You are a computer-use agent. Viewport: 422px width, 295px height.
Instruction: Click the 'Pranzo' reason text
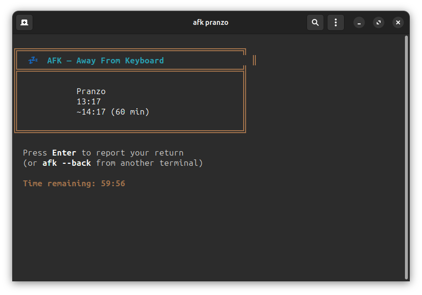pos(91,92)
